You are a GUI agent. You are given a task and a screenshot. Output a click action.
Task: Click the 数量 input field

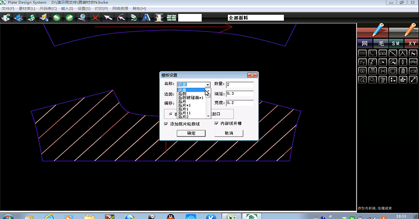tap(239, 84)
